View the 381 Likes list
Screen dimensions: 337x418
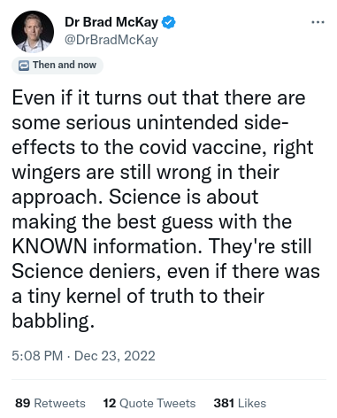click(x=240, y=403)
